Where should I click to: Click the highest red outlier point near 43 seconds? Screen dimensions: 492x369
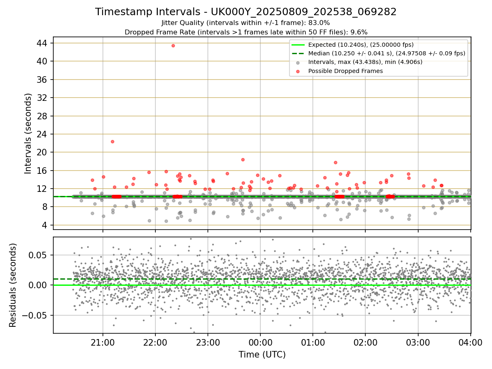pos(173,46)
